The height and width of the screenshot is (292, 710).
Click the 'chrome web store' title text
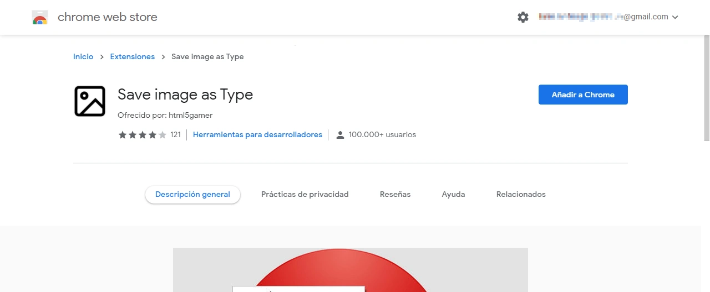click(x=108, y=17)
